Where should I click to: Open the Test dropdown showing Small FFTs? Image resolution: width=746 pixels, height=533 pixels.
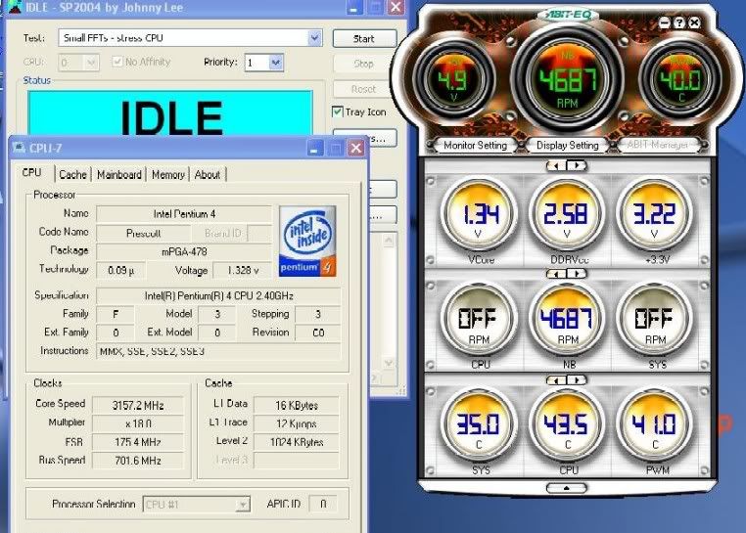pos(190,38)
